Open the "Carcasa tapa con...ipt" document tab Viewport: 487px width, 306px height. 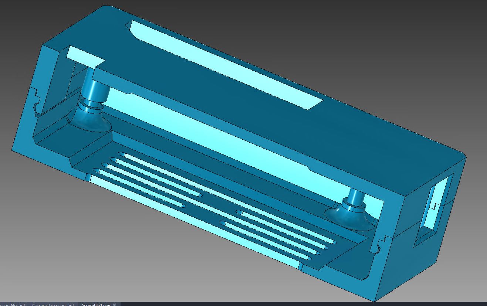pos(53,304)
